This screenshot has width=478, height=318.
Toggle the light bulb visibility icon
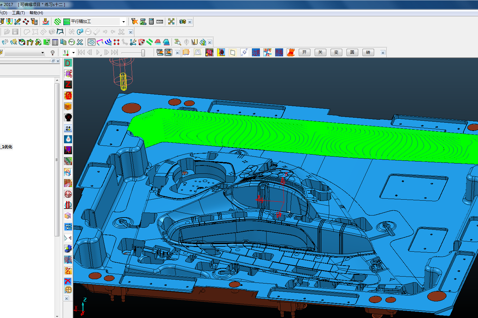pos(52,53)
